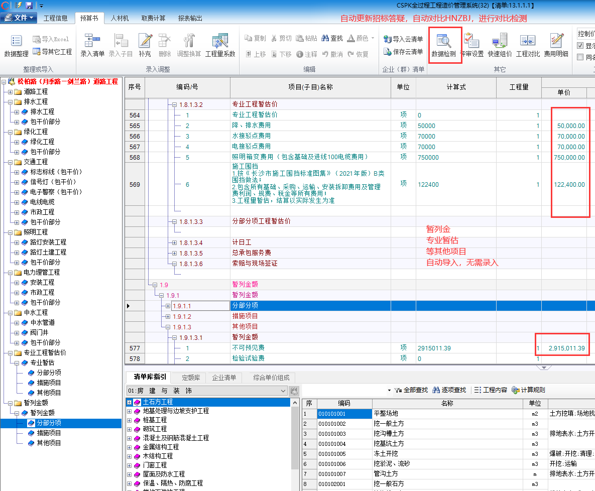Click the 恢复 redo icon
595x491 pixels.
click(x=350, y=54)
